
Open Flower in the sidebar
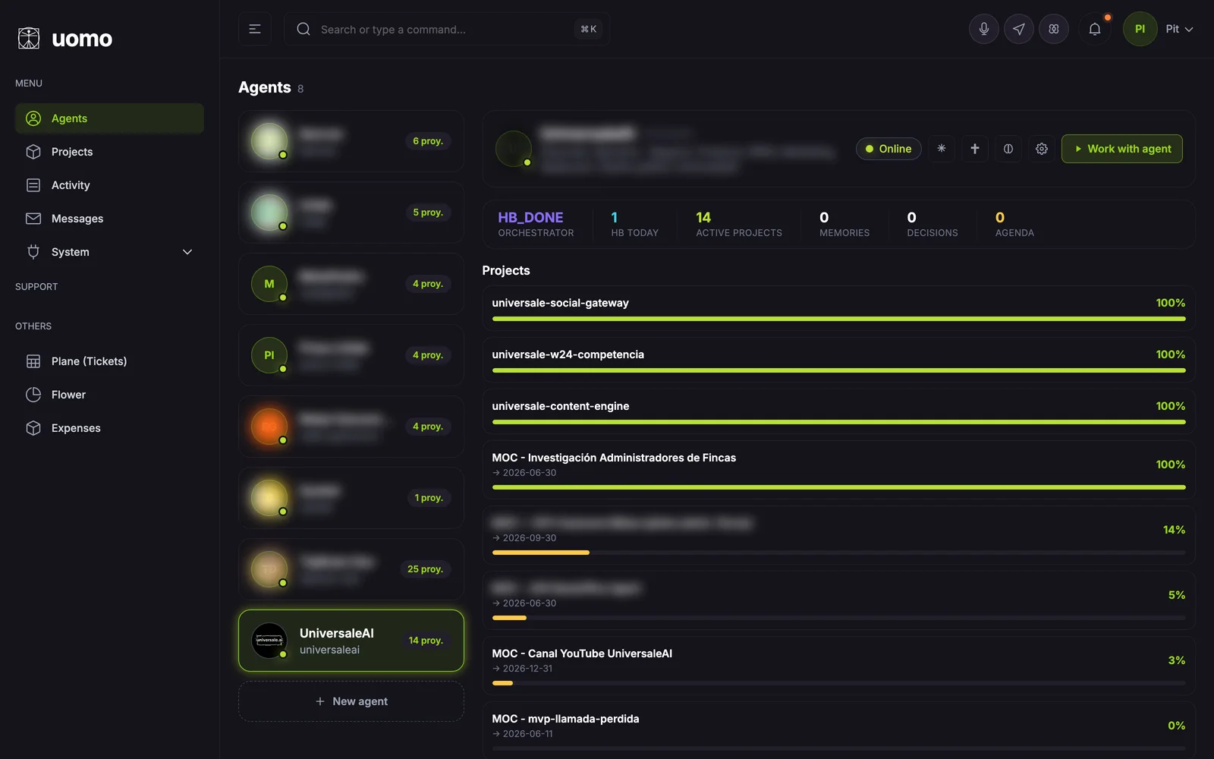(x=109, y=395)
